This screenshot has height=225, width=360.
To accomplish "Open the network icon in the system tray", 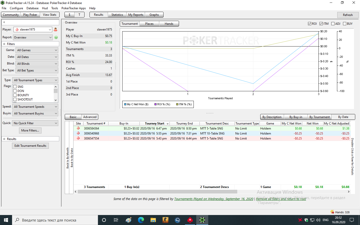I will [312, 220].
